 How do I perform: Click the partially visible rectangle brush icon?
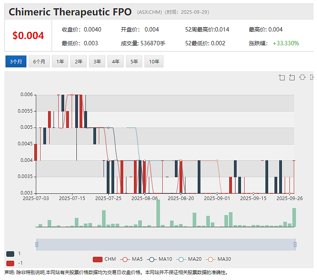coord(311,77)
